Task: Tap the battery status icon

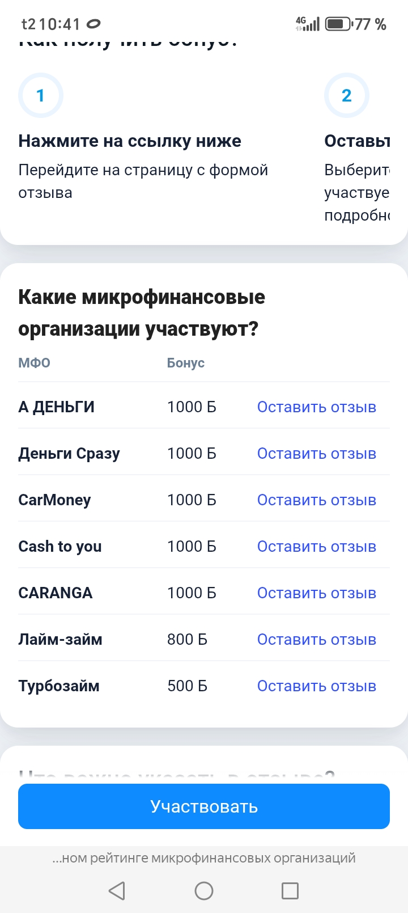Action: [x=338, y=24]
